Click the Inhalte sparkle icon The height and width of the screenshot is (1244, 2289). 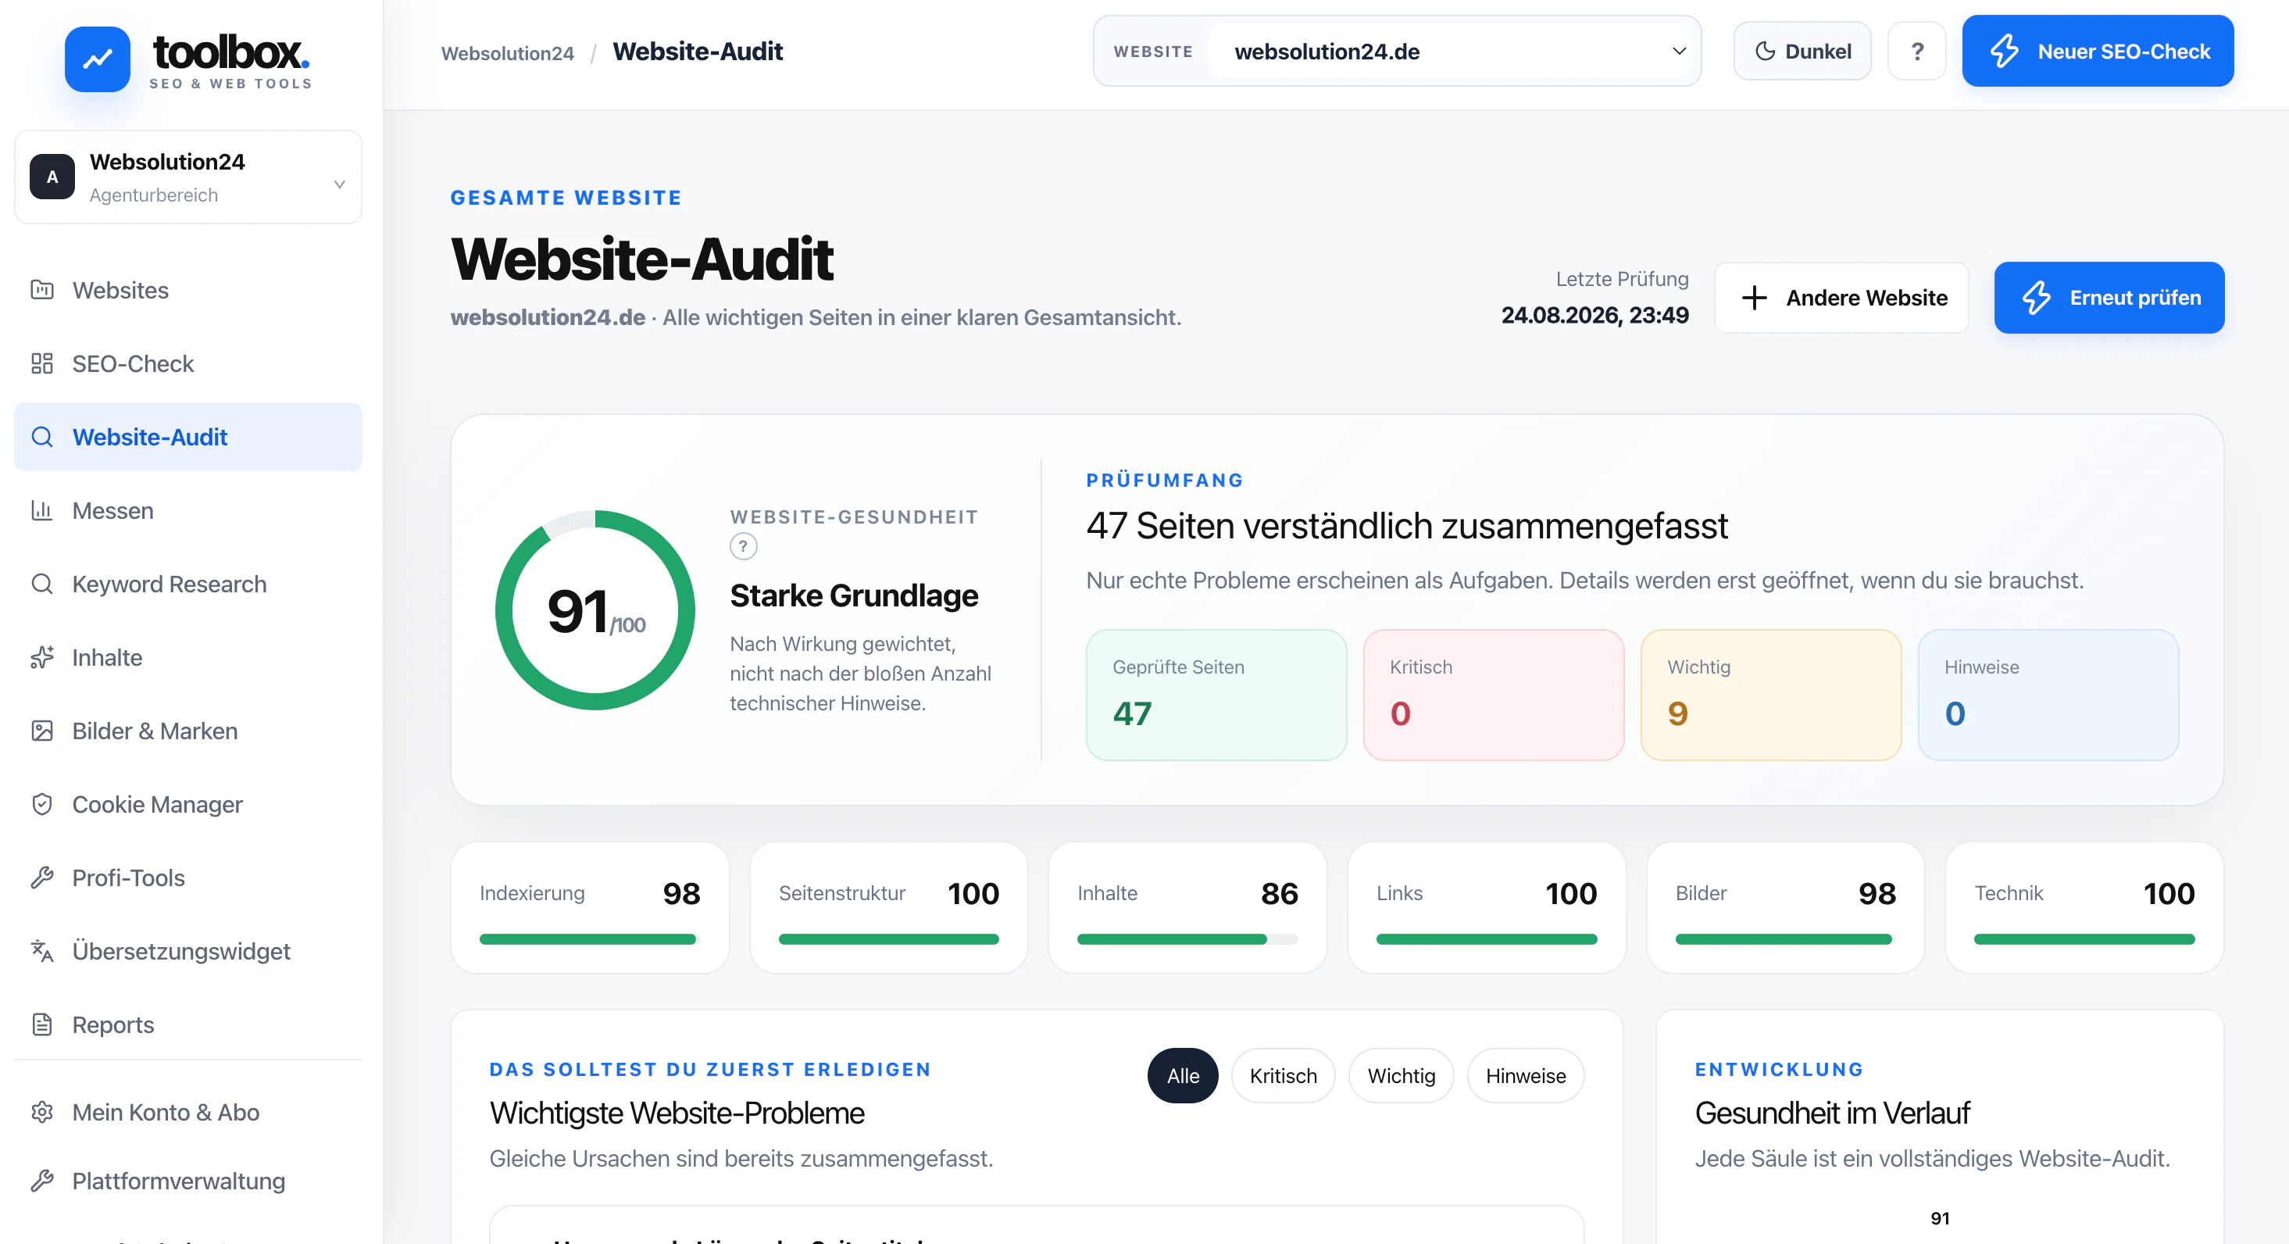(x=41, y=657)
